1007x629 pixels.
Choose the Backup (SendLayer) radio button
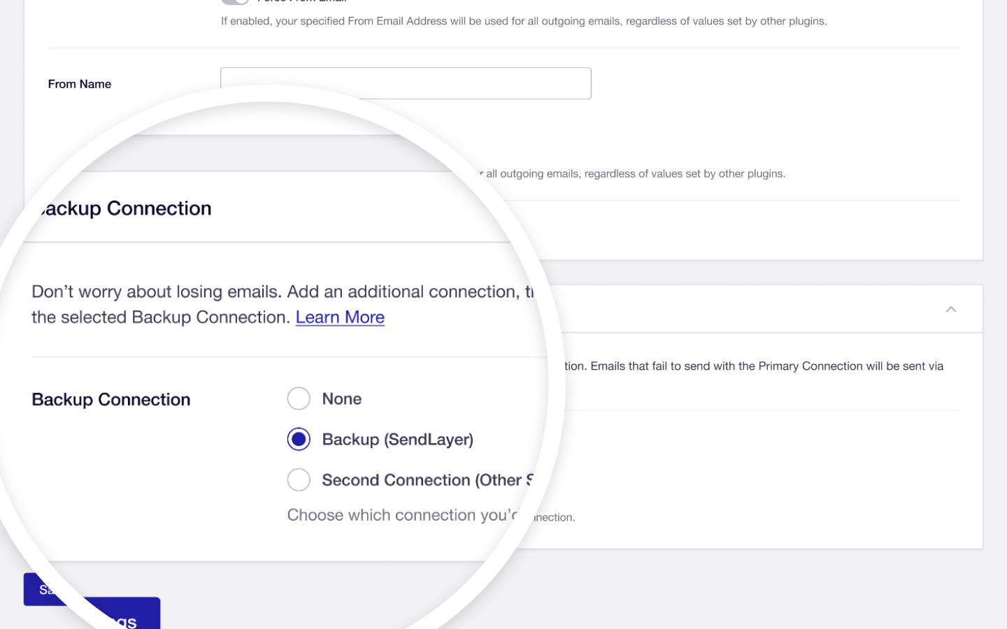point(299,439)
